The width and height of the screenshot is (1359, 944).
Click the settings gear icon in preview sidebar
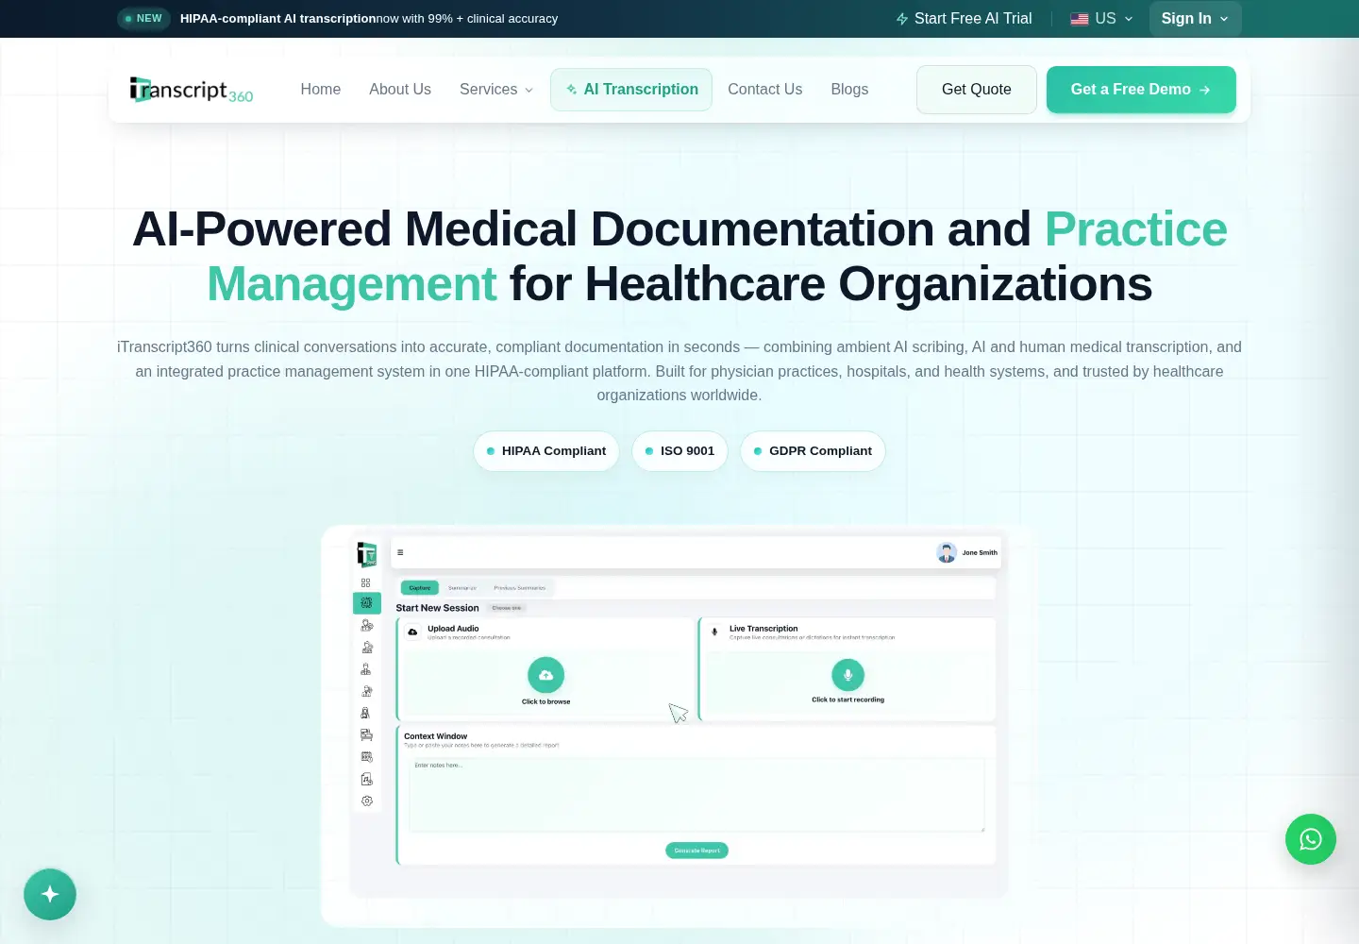367,801
